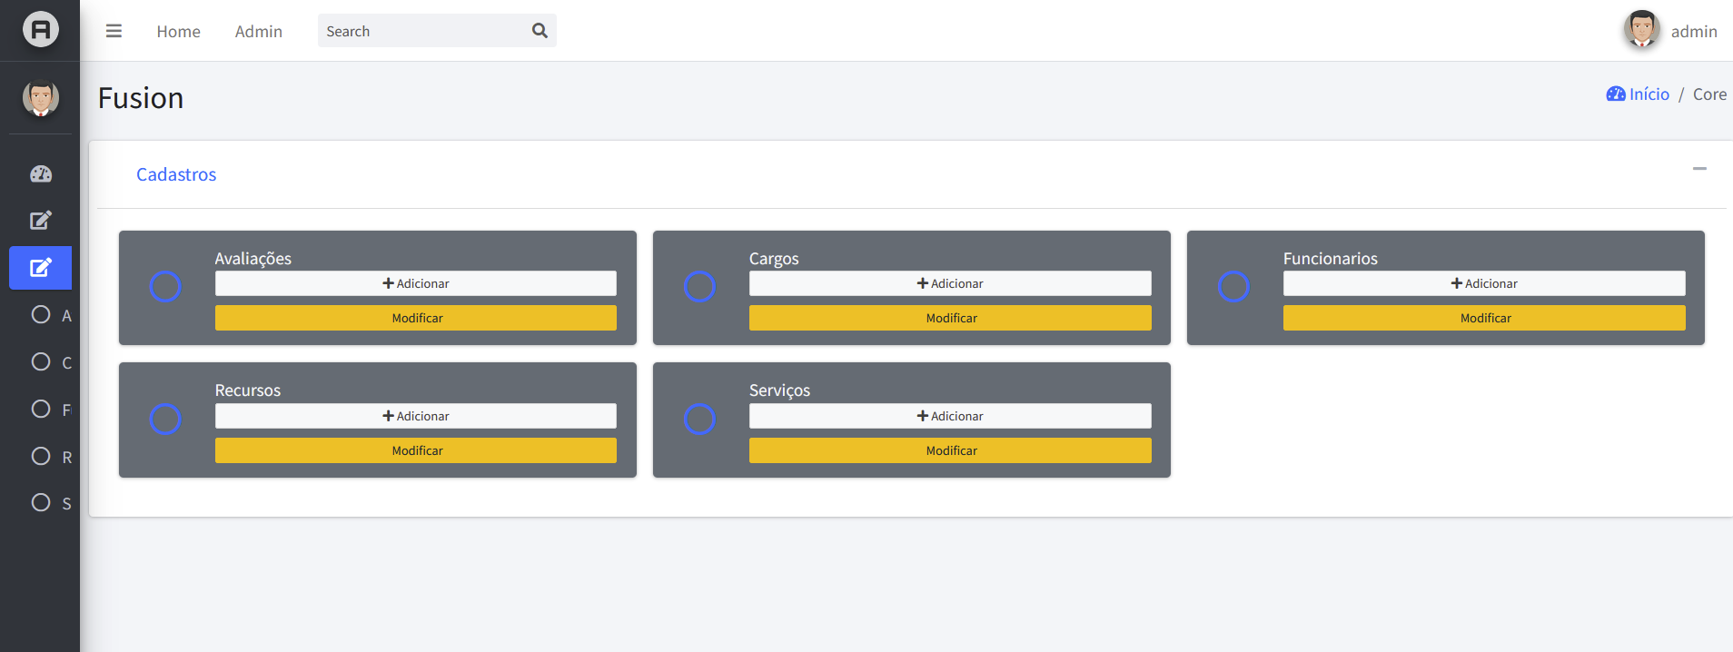Click the brand logo in the sidebar

(x=41, y=30)
